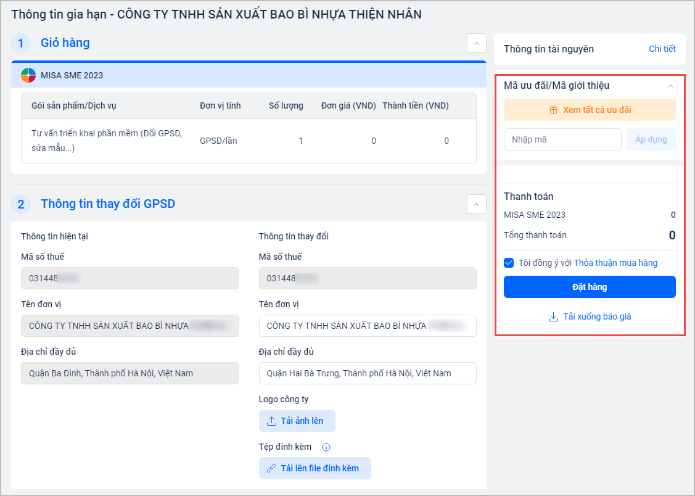This screenshot has height=496, width=695.
Task: Toggle the purchase agreement checkbox
Action: pos(509,263)
